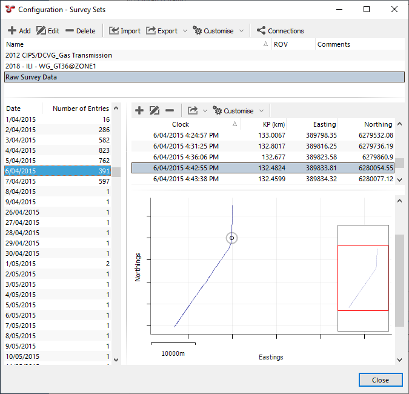Sort entries by Clock column header
409x394 pixels.
pyautogui.click(x=181, y=124)
